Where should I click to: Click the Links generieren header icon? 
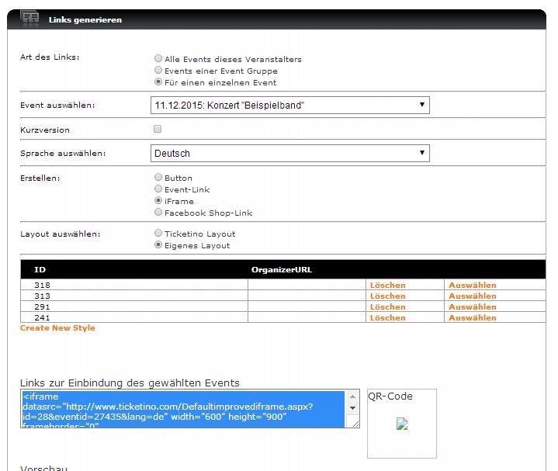(x=29, y=19)
